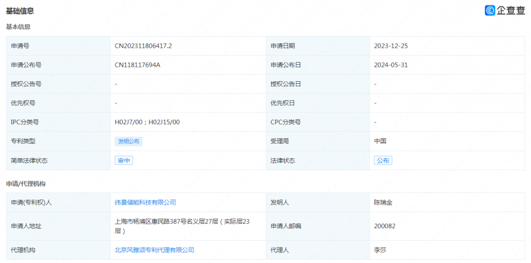Click the 申请/代理机构 subsection heading
Viewport: 531px width, 263px height.
tap(25, 184)
